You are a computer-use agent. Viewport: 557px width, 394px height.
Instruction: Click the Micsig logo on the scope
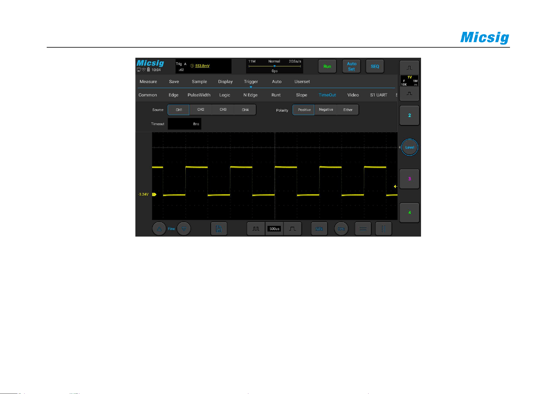pos(150,63)
